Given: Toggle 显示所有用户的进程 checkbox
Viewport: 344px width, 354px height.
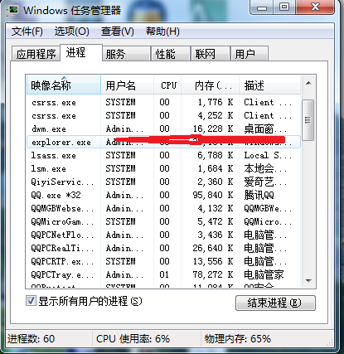Looking at the screenshot, I should [31, 301].
